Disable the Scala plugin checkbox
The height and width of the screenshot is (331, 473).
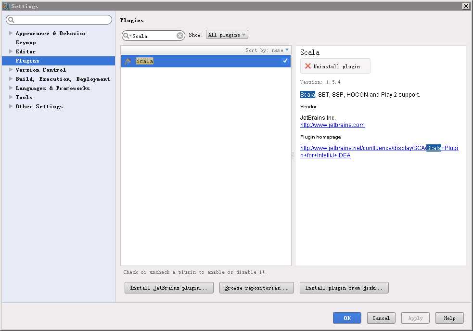(x=285, y=61)
